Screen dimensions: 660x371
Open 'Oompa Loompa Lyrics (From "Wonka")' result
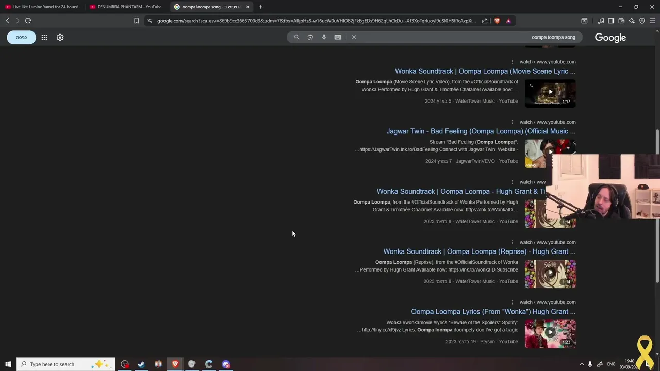coord(493,312)
